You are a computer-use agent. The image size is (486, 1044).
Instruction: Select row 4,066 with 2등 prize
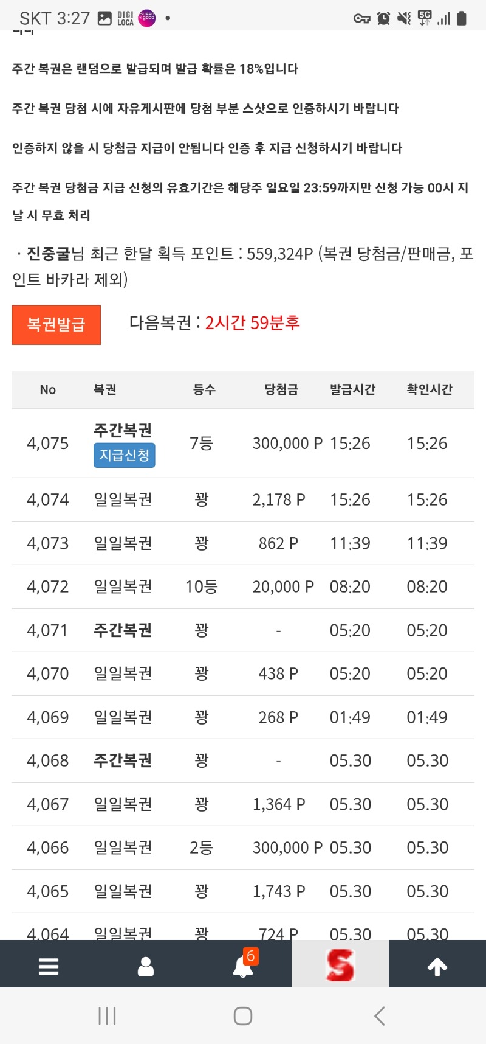(243, 848)
